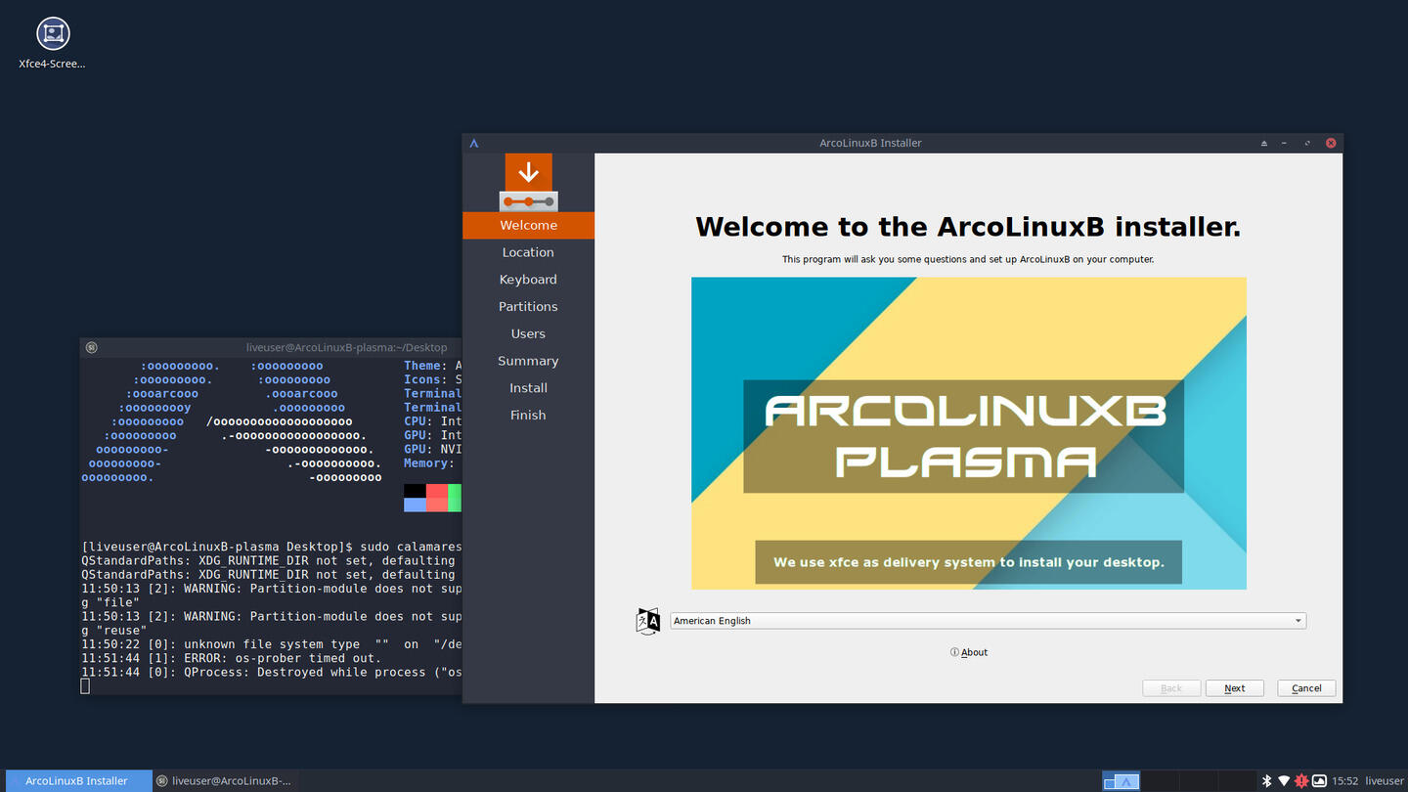Open the About link
1408x792 pixels.
coord(969,652)
